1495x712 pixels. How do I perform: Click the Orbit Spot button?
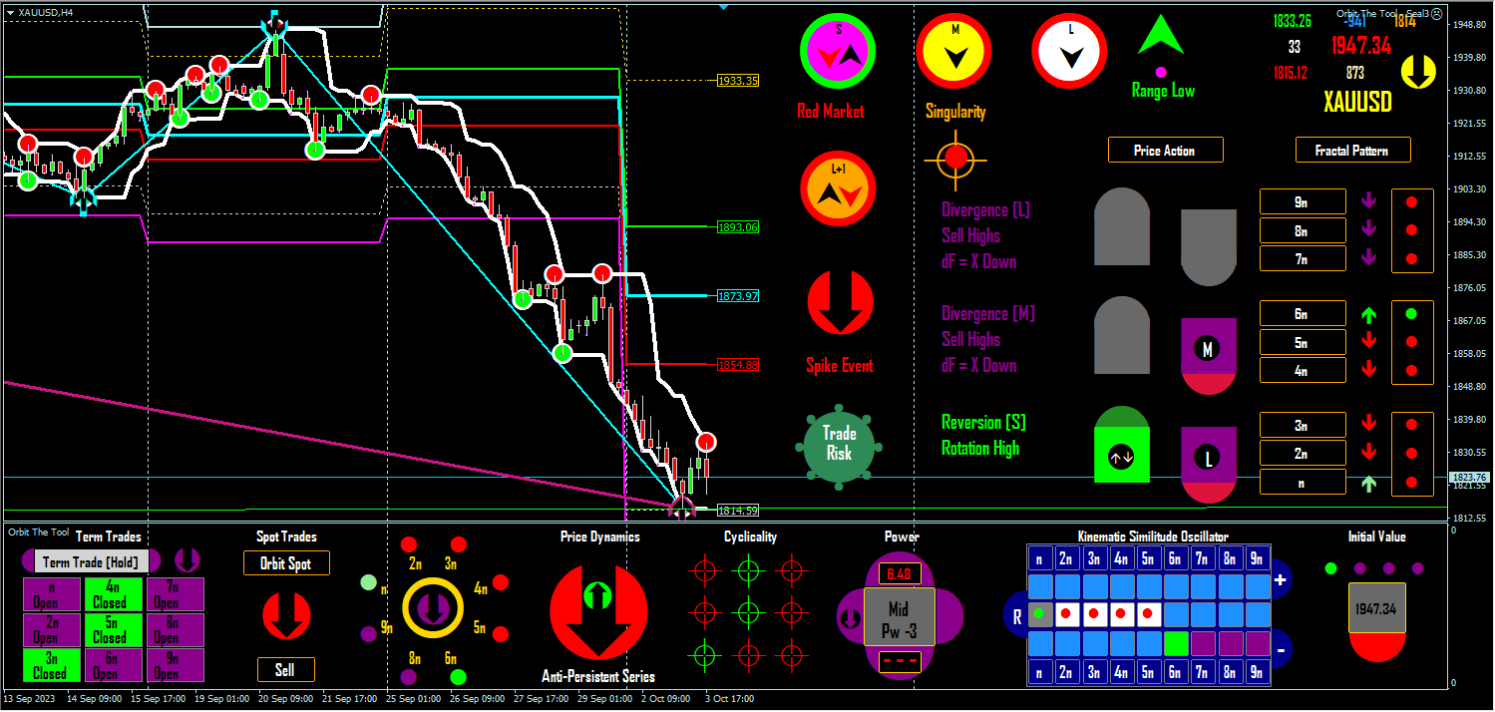tap(286, 563)
